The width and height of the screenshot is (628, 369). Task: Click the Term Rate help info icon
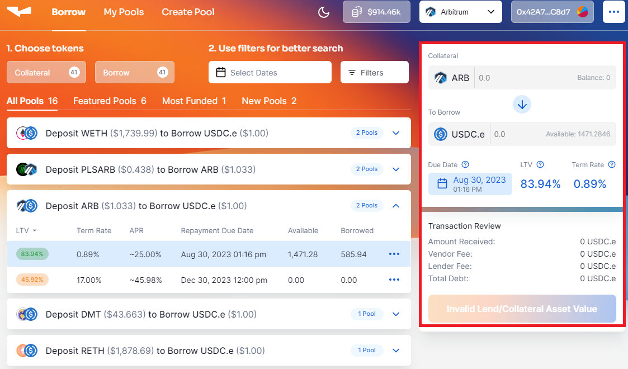(x=612, y=165)
